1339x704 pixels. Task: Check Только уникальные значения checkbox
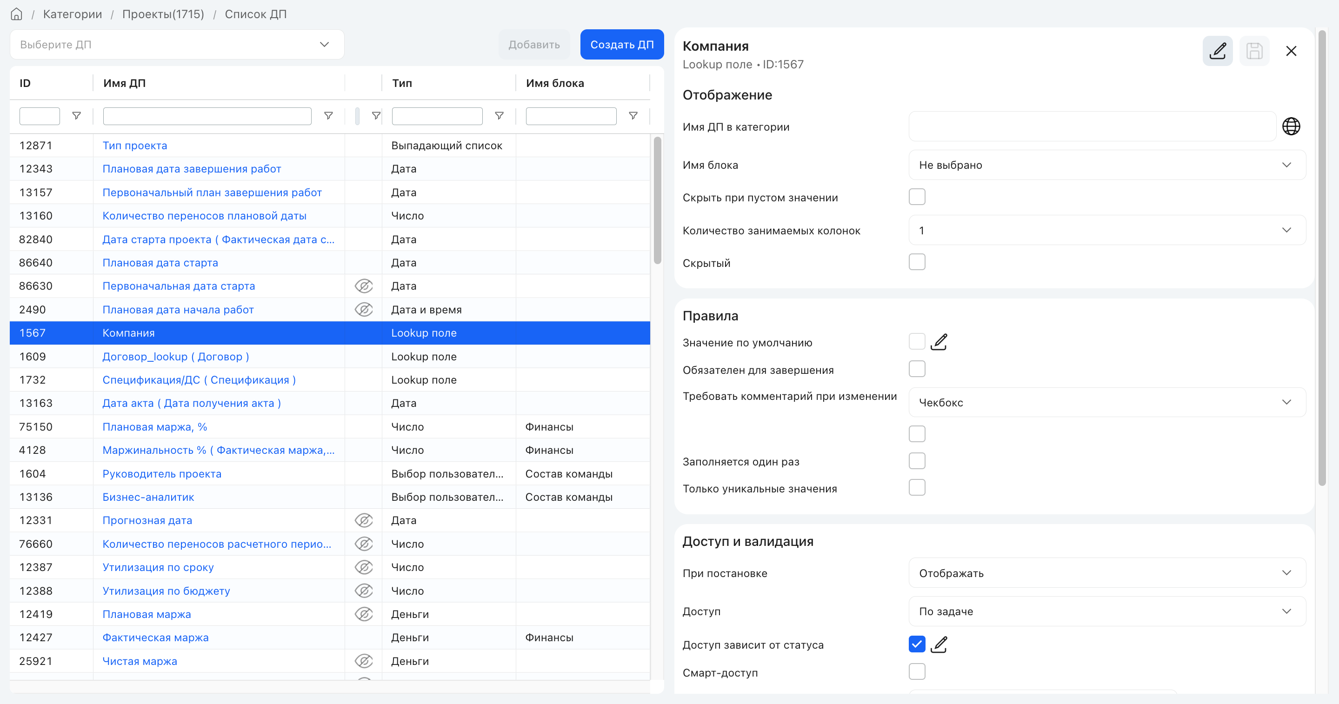click(x=917, y=487)
